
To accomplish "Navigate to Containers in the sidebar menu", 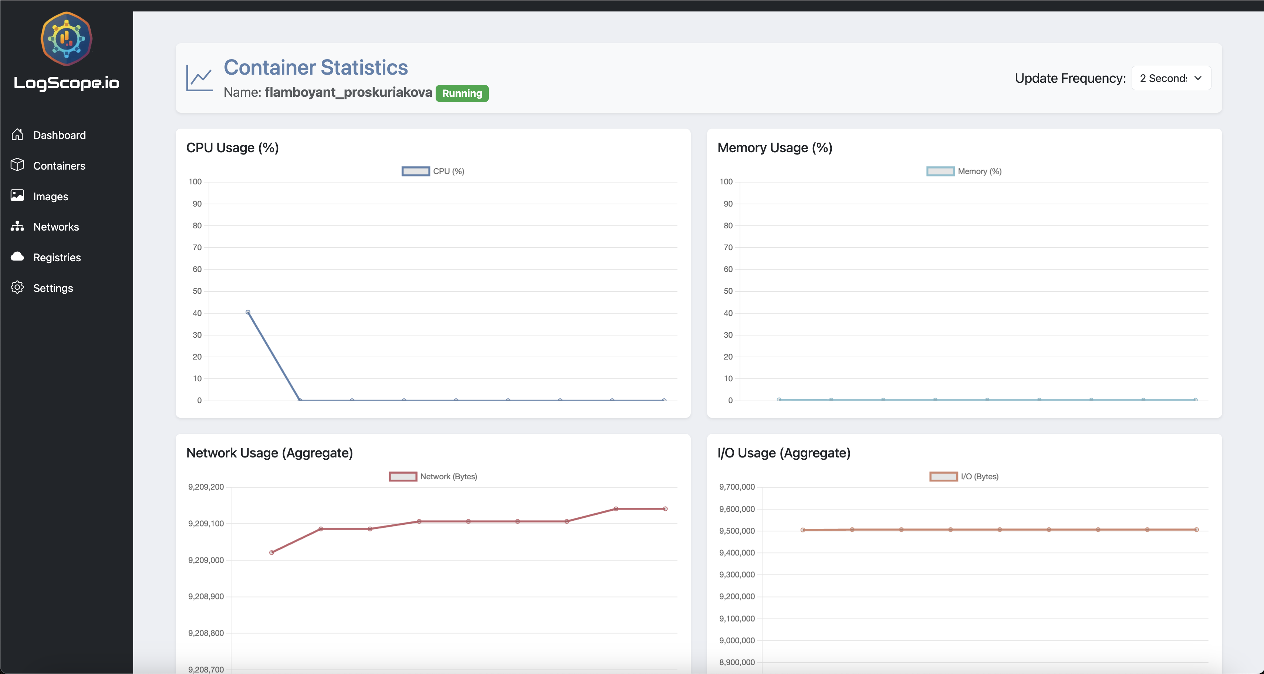I will (60, 165).
